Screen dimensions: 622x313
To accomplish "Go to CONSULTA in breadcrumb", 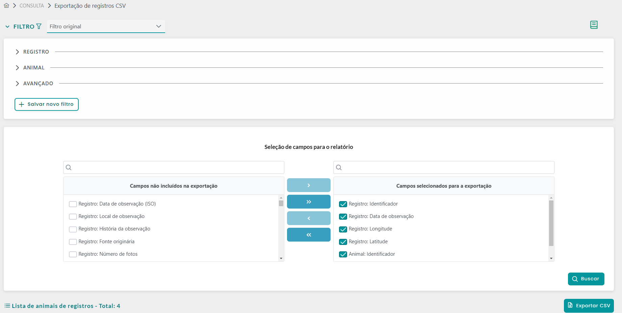I will click(32, 6).
